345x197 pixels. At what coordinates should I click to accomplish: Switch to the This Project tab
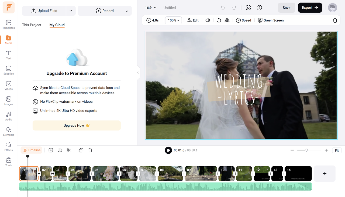tap(32, 25)
